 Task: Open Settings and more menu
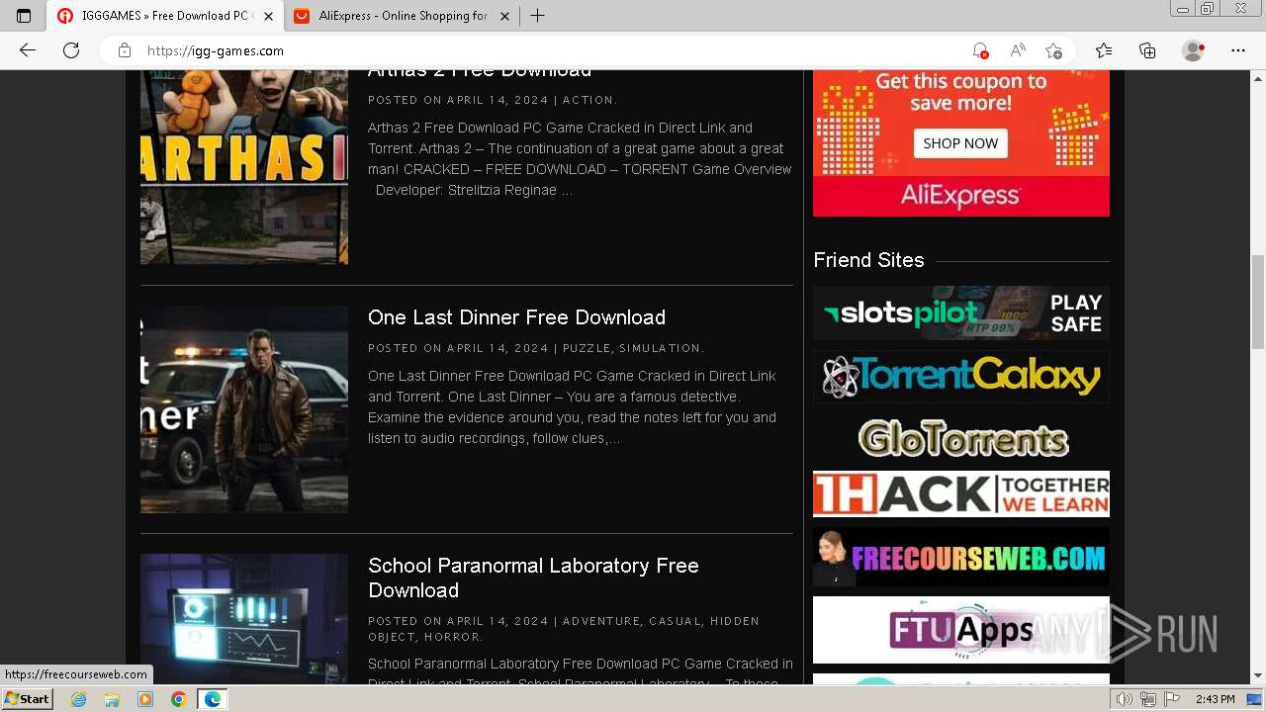tap(1238, 50)
